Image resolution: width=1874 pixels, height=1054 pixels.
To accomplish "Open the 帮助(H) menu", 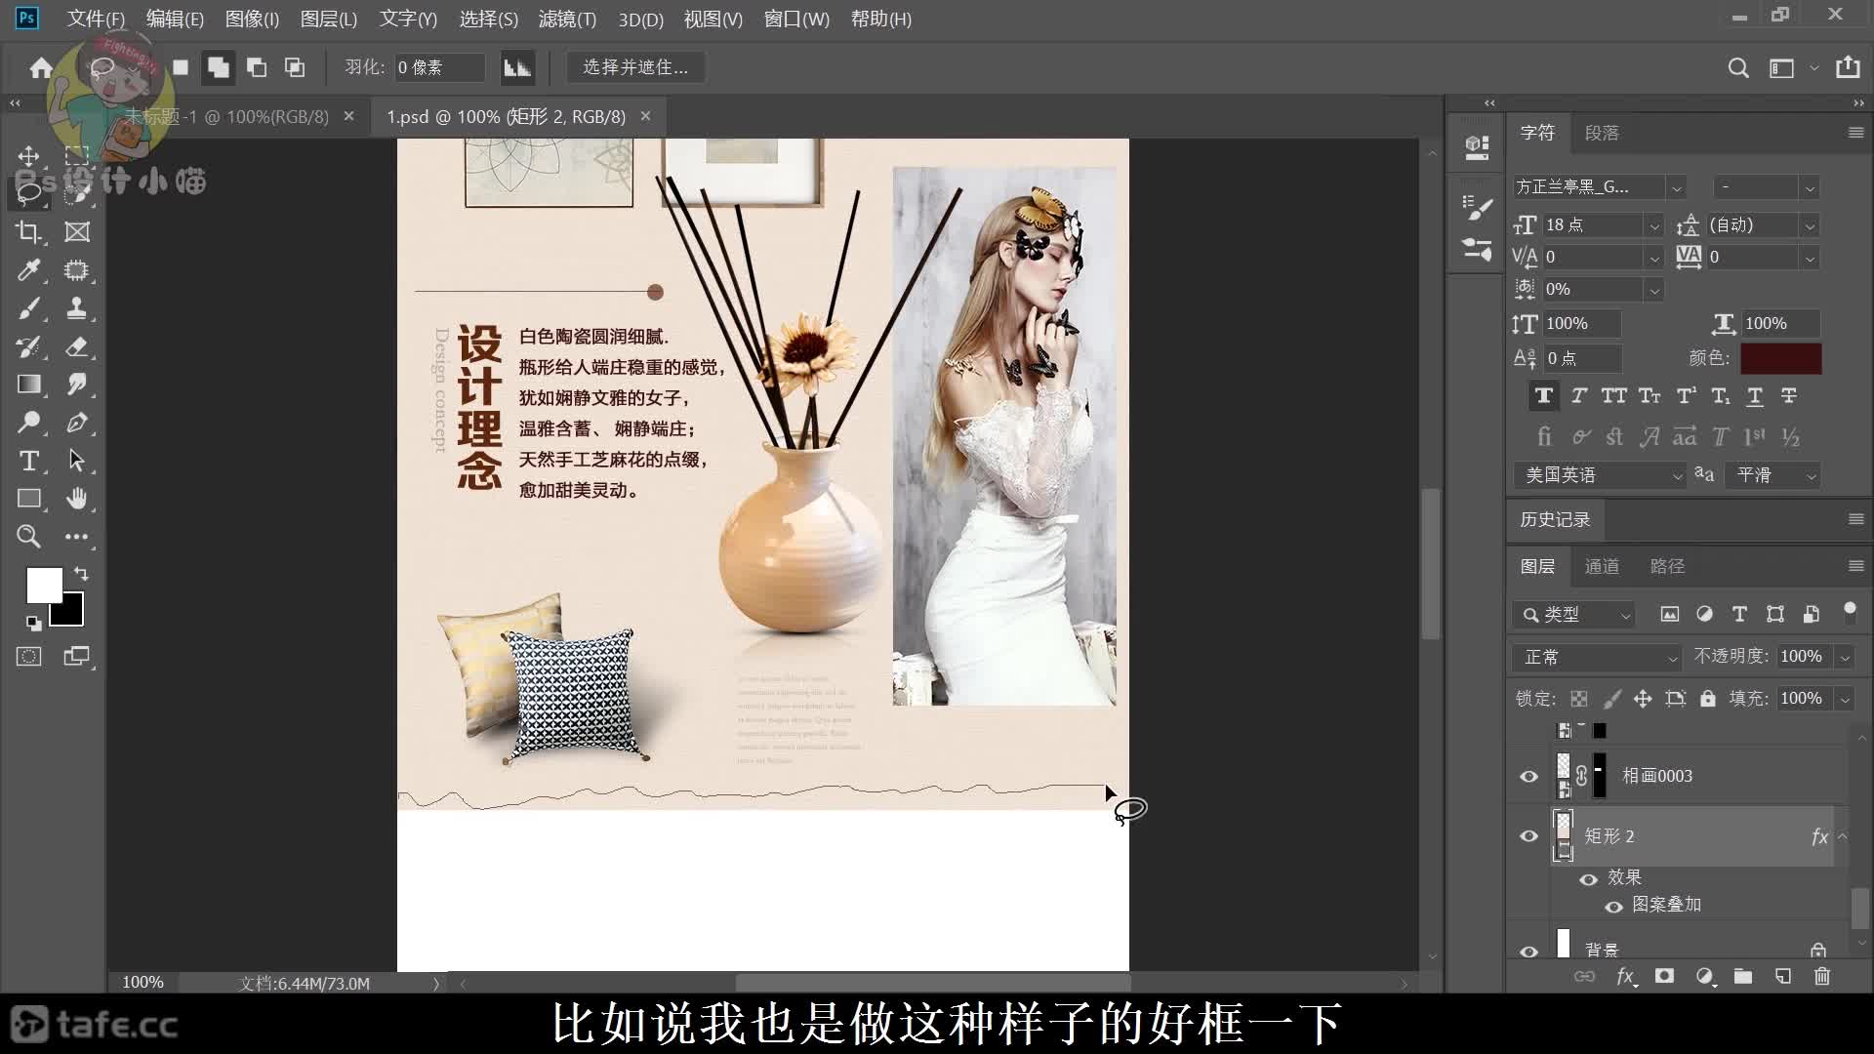I will tap(881, 19).
